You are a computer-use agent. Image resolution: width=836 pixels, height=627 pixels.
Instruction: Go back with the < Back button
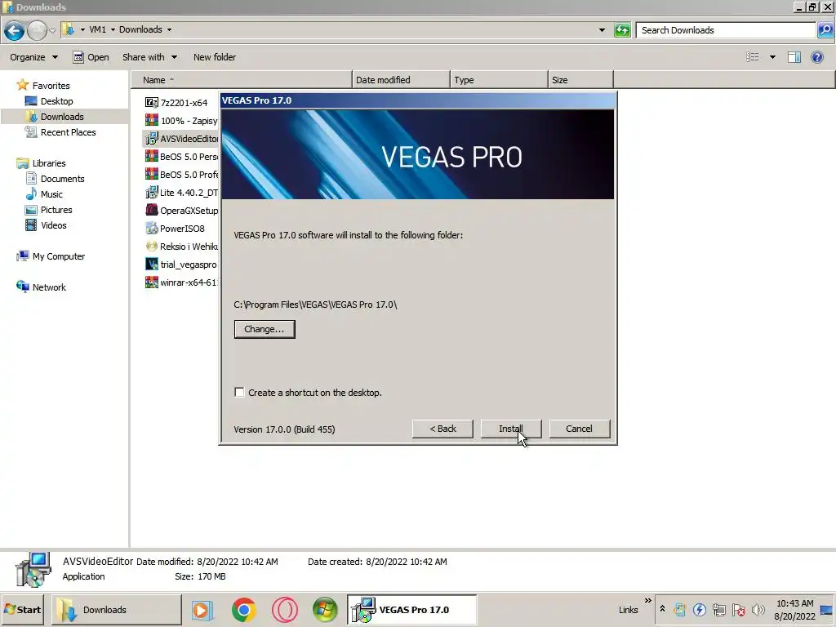(x=442, y=429)
